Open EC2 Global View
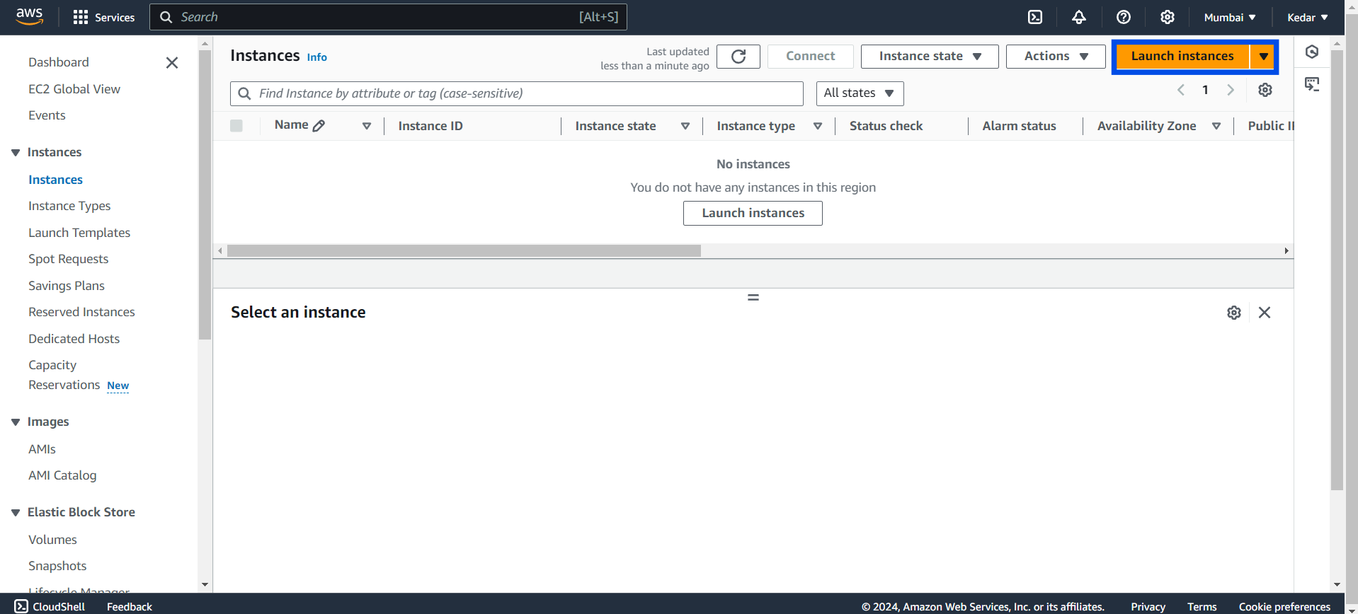The height and width of the screenshot is (614, 1358). tap(74, 89)
